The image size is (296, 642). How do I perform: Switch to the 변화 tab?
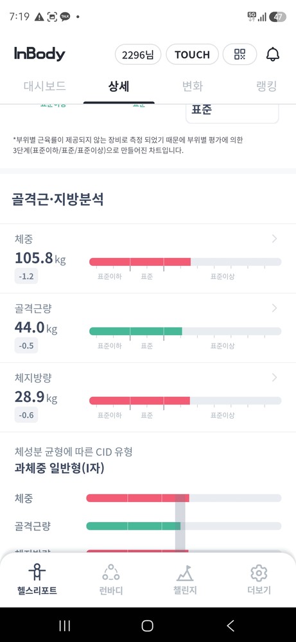pos(193,87)
